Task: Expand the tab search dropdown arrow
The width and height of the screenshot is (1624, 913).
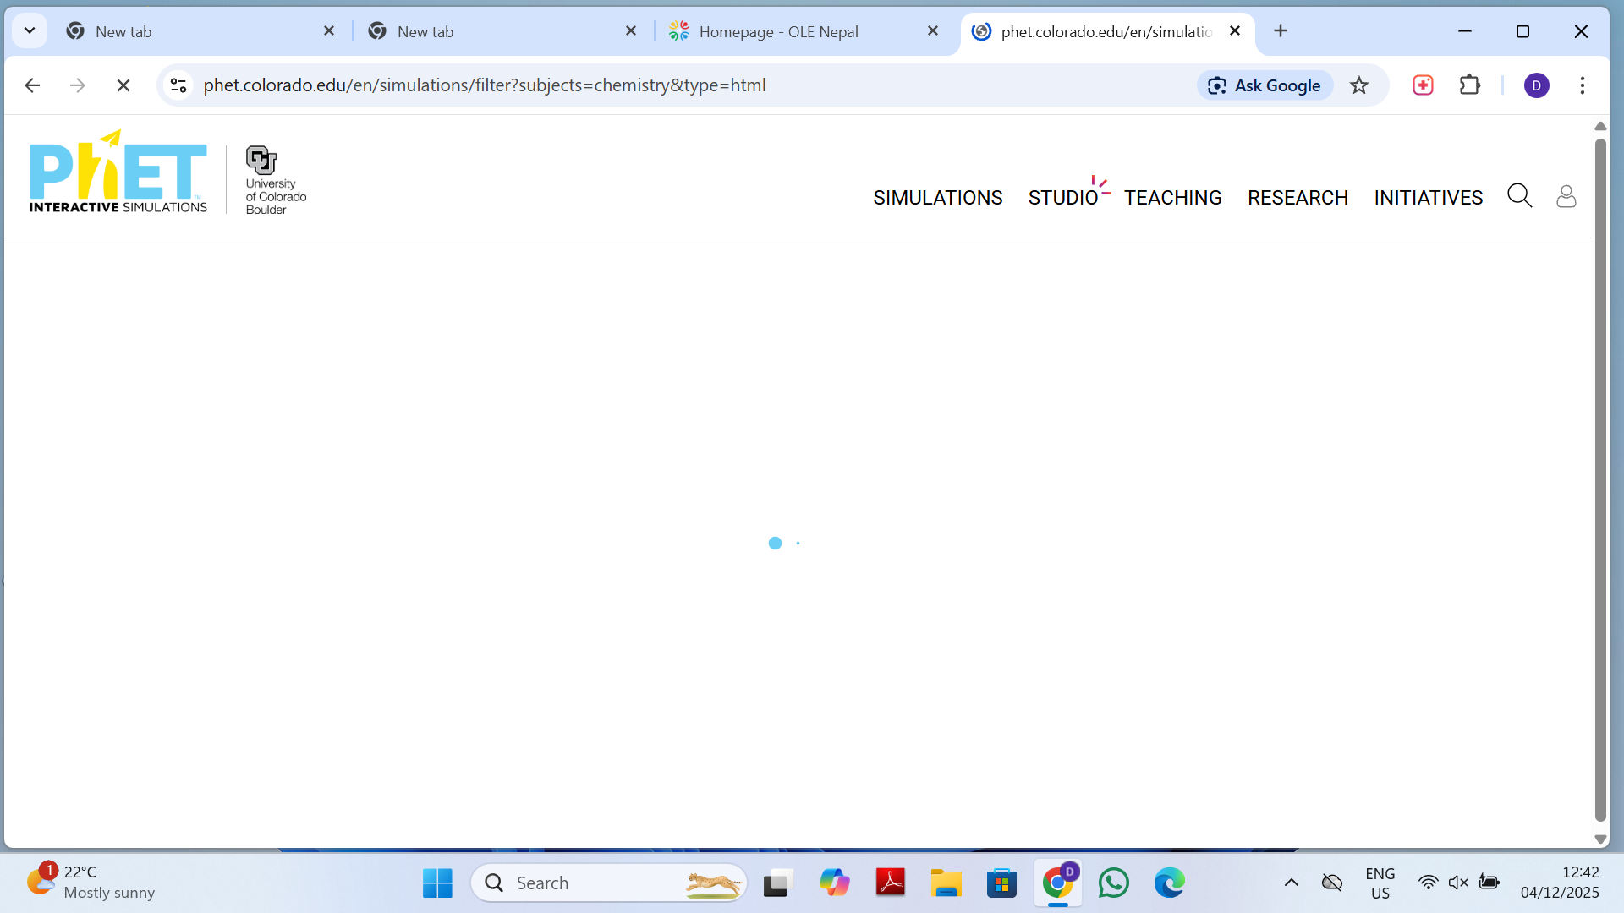Action: point(30,31)
